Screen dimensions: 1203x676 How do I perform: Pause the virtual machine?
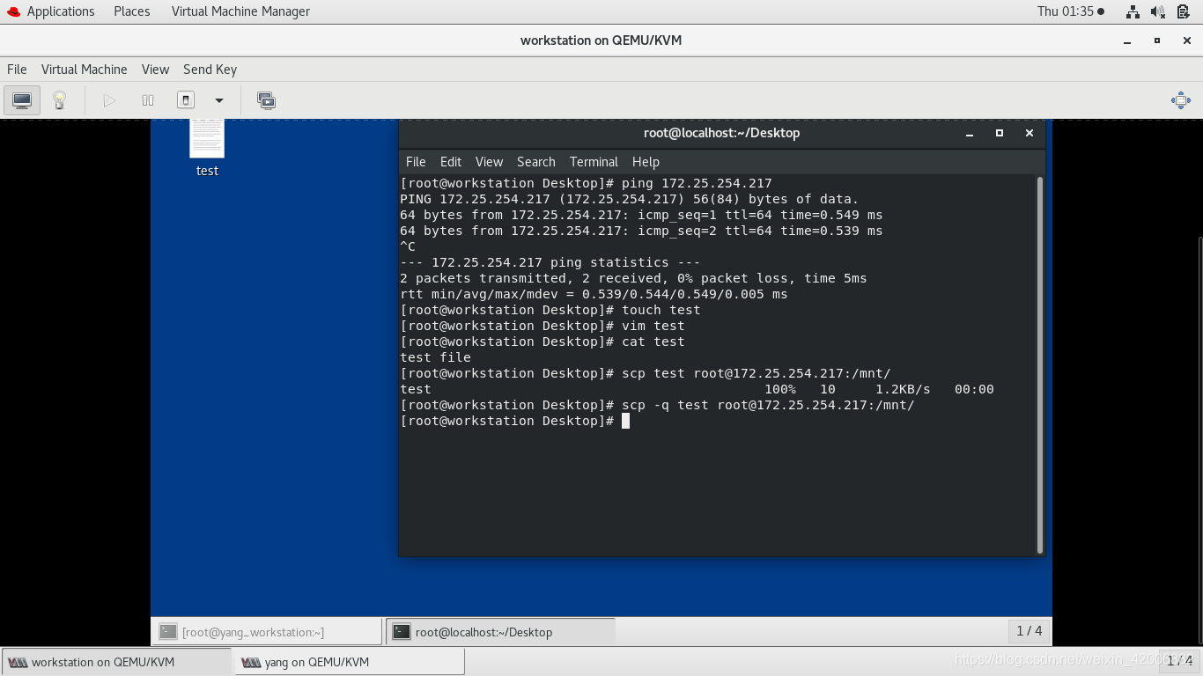(148, 100)
